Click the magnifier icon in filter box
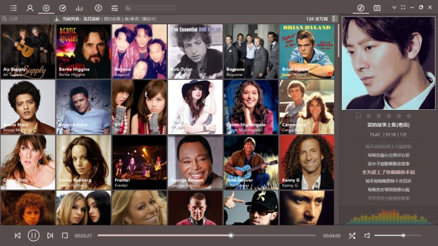 pos(4,19)
